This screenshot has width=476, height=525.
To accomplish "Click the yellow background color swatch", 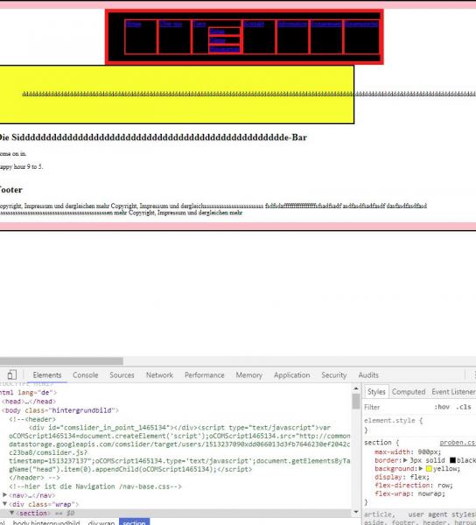I will 429,469.
